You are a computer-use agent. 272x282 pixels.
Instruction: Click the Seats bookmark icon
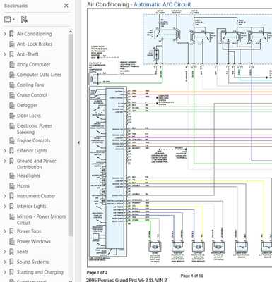point(11,252)
